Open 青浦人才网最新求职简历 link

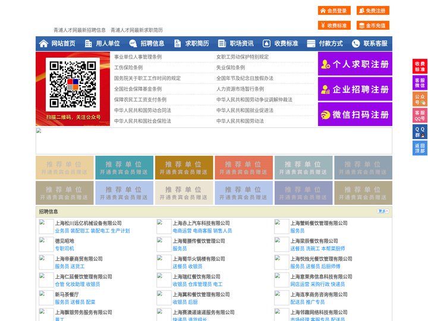tap(137, 30)
